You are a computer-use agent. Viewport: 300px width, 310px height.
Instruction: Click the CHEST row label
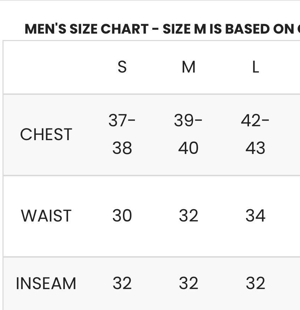[46, 134]
